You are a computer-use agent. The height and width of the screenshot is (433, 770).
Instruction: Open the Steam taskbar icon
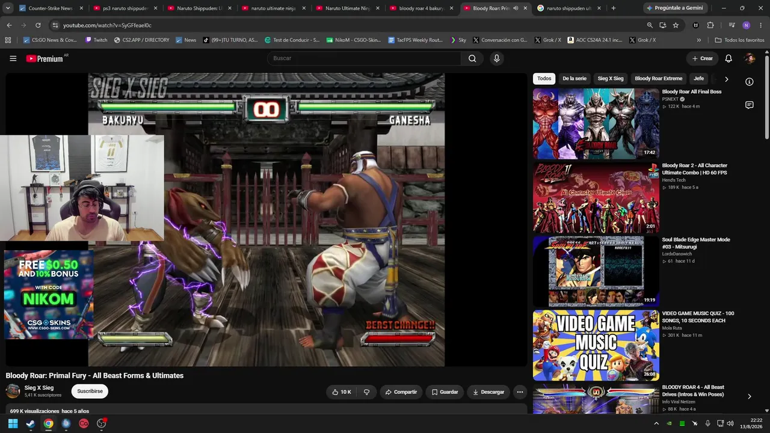31,423
